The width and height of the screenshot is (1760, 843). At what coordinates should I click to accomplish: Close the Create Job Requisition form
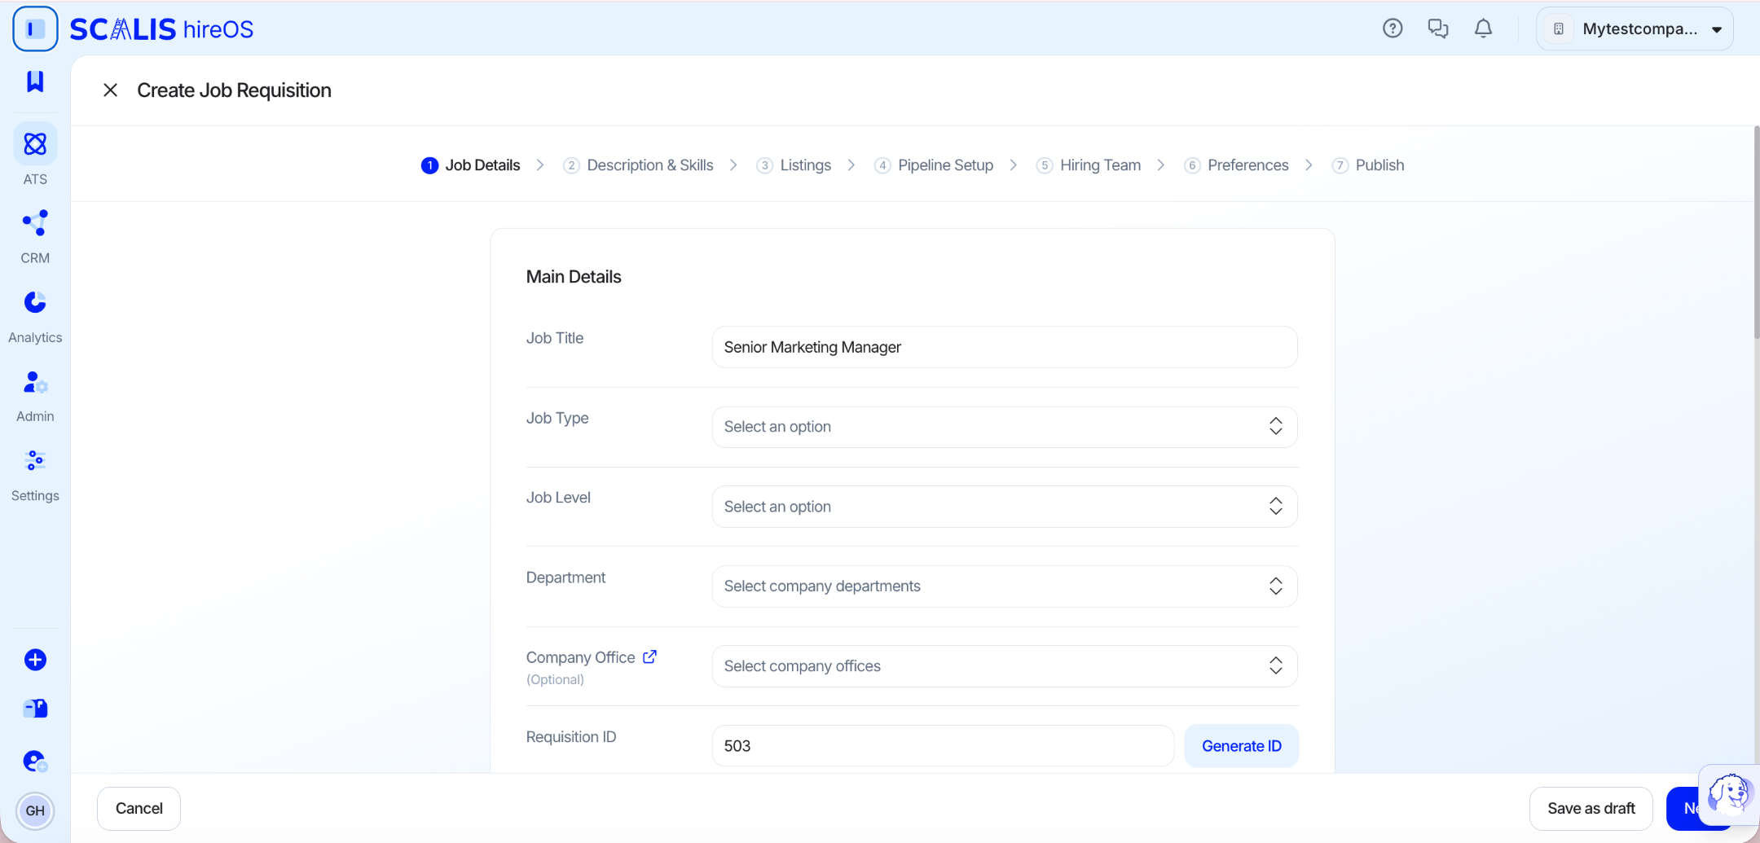(111, 90)
